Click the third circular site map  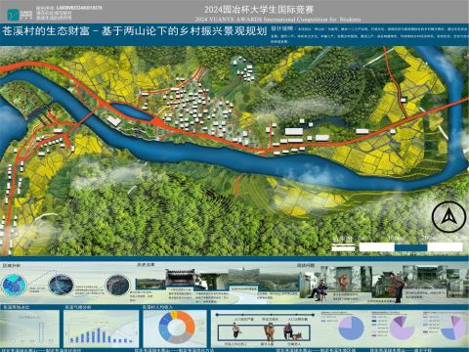click(x=117, y=285)
